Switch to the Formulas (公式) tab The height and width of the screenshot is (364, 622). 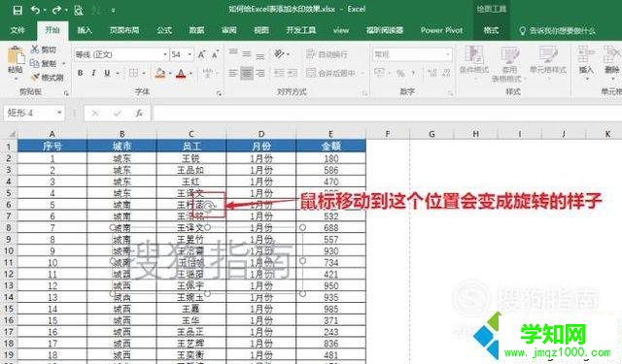(164, 30)
